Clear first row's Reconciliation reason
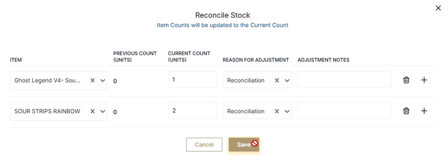 pos(277,81)
